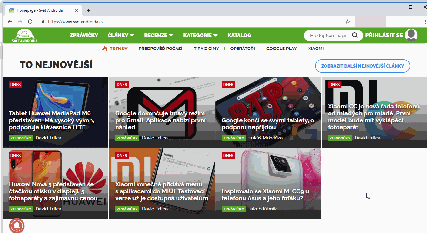Image resolution: width=427 pixels, height=233 pixels.
Task: Click author Lukáš Mrkvička
Action: [265, 138]
